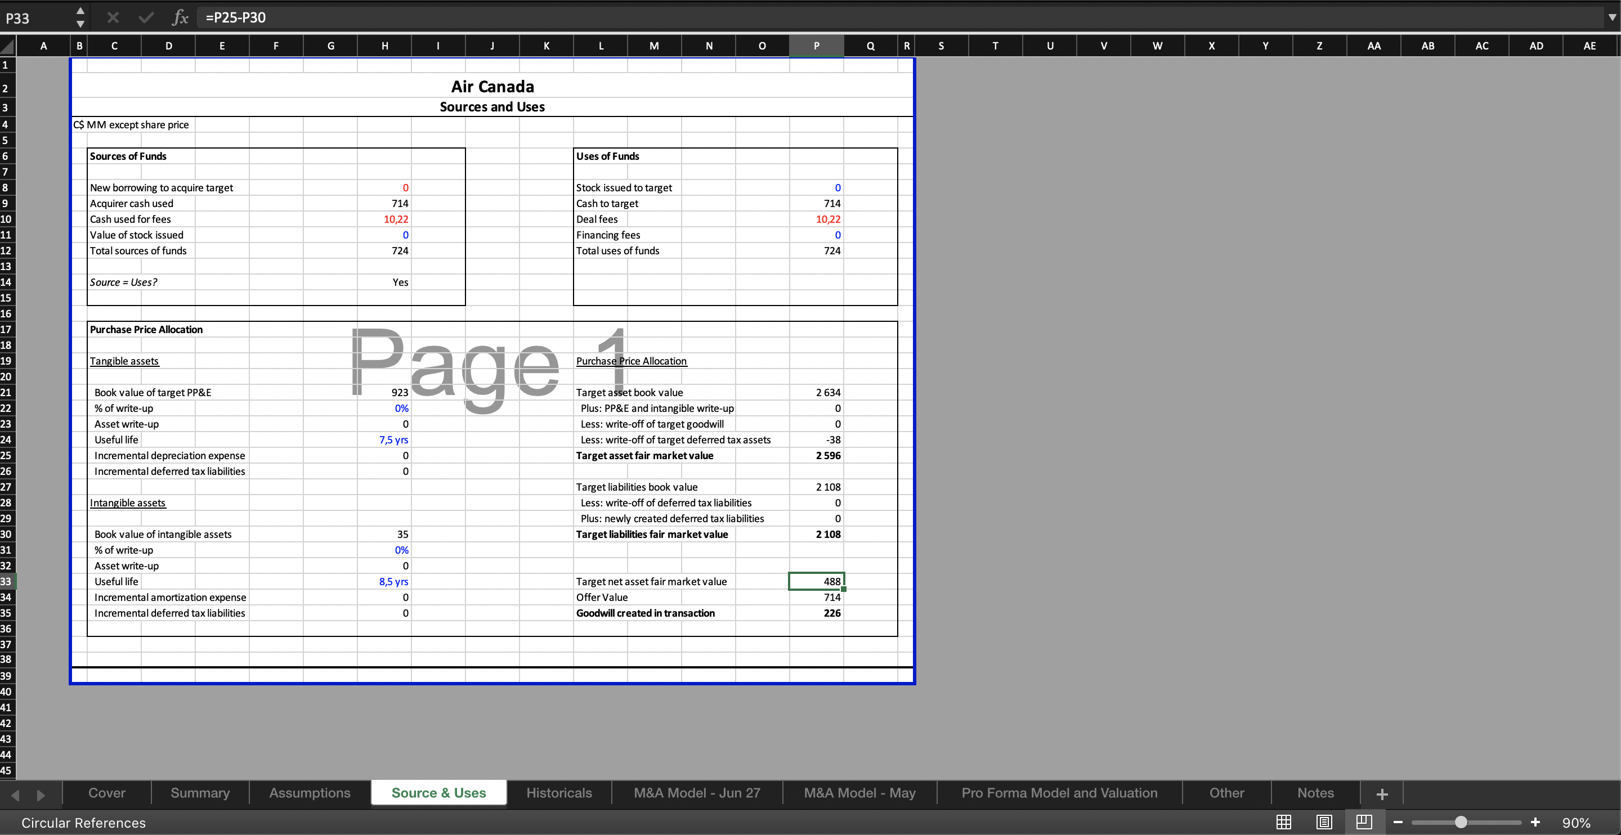Switch to Normal view icon

(1284, 822)
